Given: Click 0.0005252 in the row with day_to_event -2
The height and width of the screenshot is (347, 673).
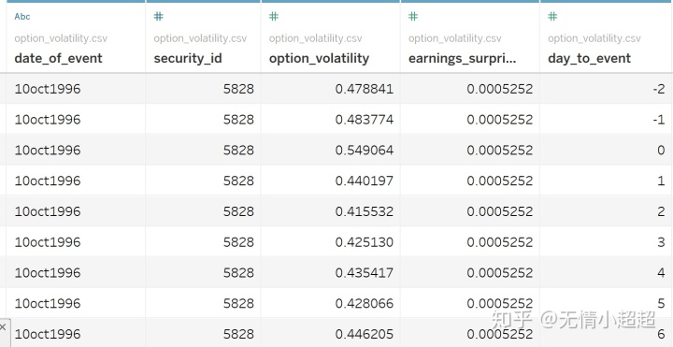Looking at the screenshot, I should coord(500,89).
